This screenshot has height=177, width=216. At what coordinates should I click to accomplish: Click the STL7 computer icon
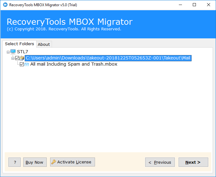pos(13,52)
